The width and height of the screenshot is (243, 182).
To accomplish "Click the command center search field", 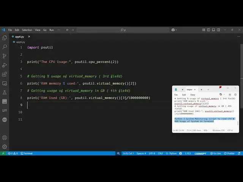I will [123, 30].
